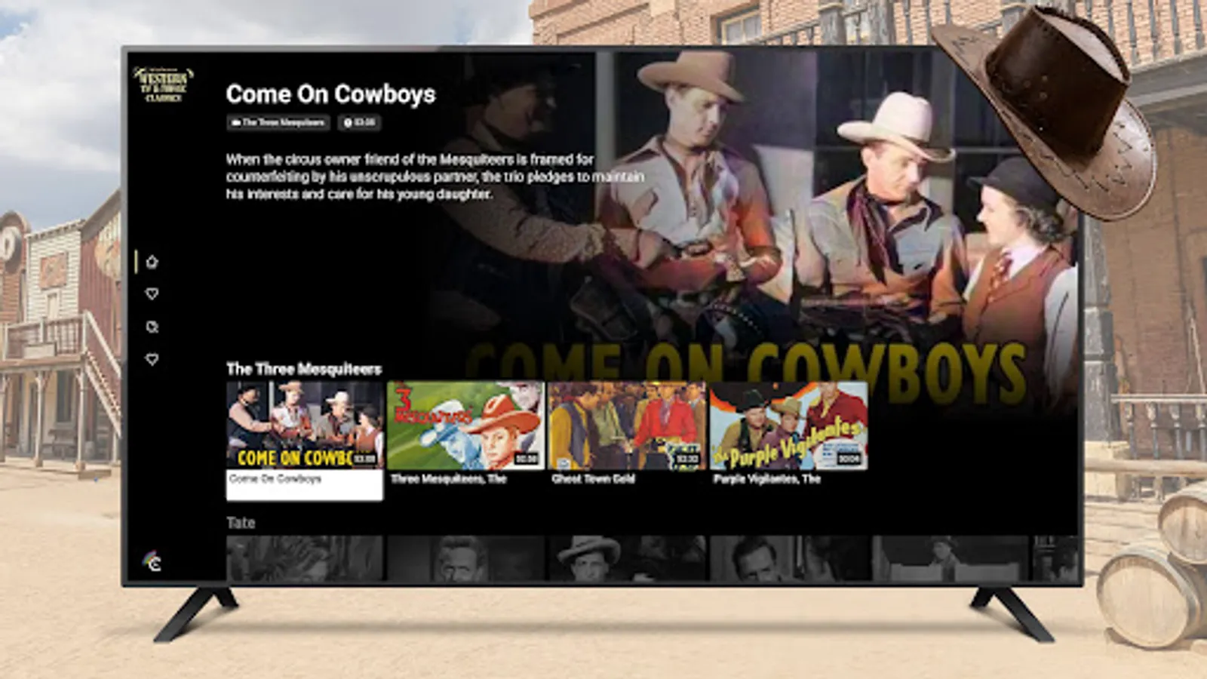
Task: Select the Home icon in the sidebar
Action: click(x=152, y=262)
